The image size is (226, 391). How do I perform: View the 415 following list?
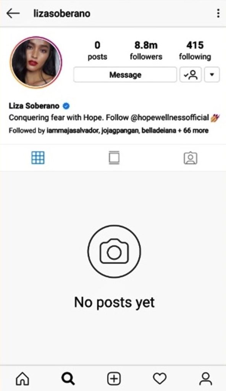point(195,50)
